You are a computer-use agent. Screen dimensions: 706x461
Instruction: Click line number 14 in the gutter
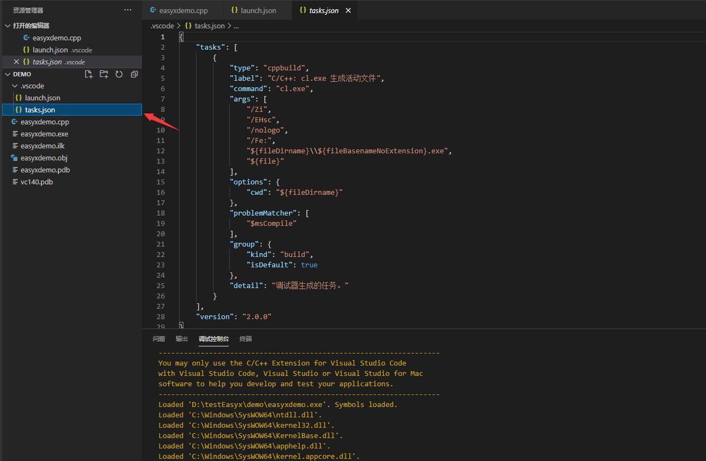click(x=161, y=171)
